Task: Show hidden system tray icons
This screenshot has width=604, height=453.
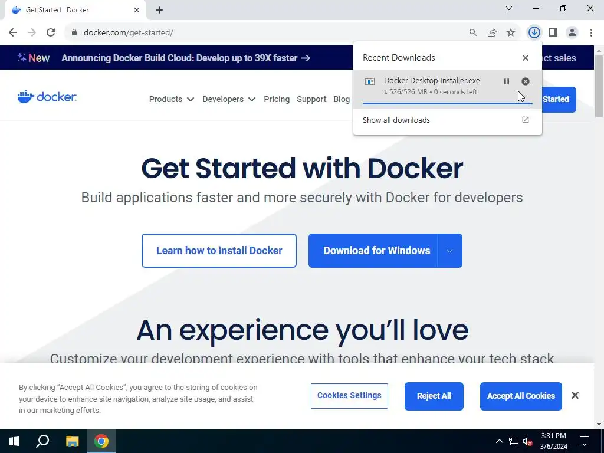Action: click(499, 441)
